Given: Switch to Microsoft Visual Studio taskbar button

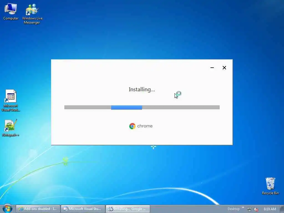Looking at the screenshot, I should pos(83,209).
